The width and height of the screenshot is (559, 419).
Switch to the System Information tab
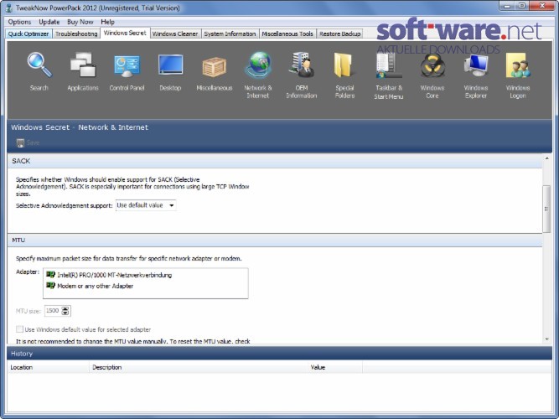[230, 34]
